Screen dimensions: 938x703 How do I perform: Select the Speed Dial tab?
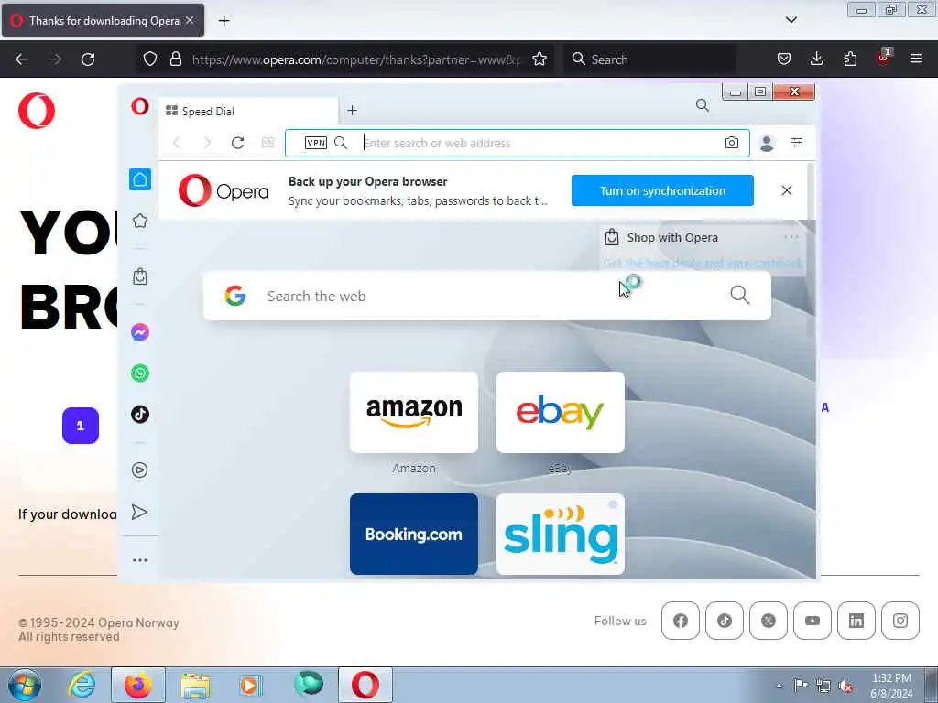(x=248, y=111)
